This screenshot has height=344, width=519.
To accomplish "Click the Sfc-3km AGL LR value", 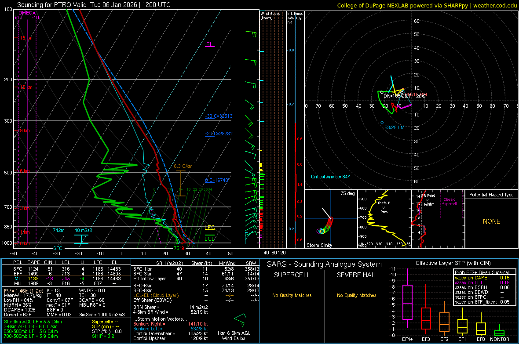I will tap(33, 322).
